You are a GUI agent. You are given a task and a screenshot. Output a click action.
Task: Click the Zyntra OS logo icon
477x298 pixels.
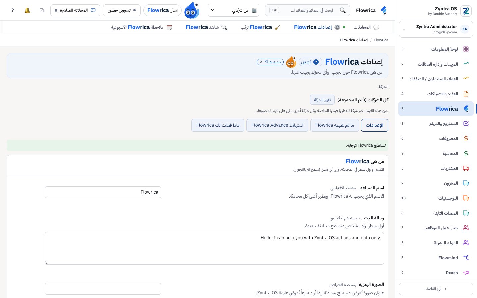[466, 11]
